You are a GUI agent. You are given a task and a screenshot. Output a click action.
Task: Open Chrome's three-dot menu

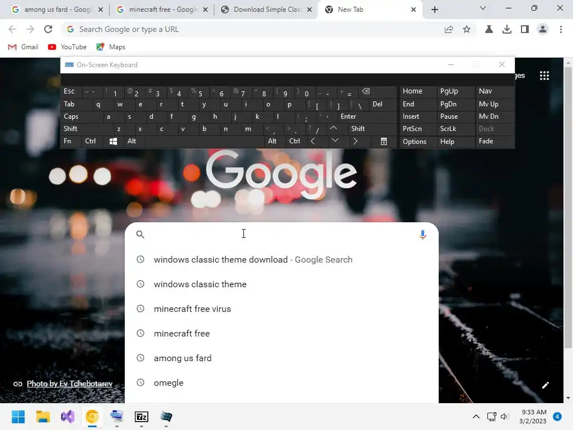(x=561, y=29)
